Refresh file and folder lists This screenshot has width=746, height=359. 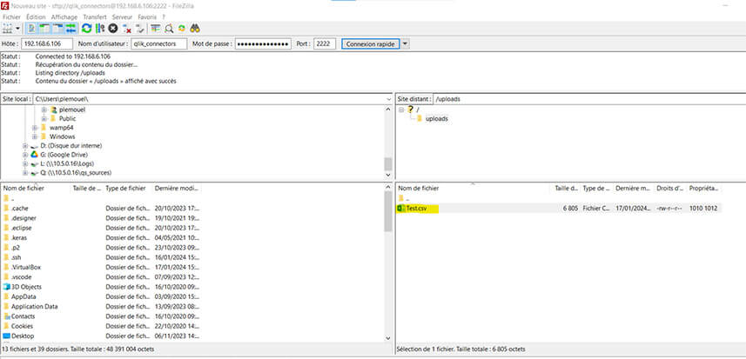pos(86,29)
